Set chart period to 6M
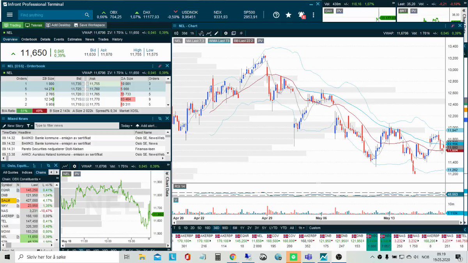The image size is (468, 263). pyautogui.click(x=235, y=228)
